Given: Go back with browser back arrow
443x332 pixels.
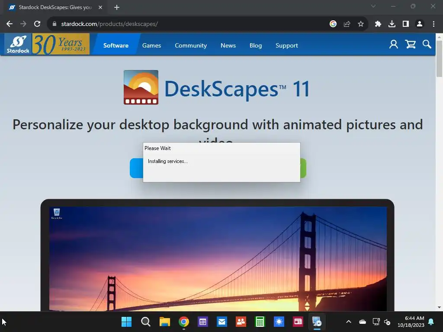Looking at the screenshot, I should coord(10,24).
